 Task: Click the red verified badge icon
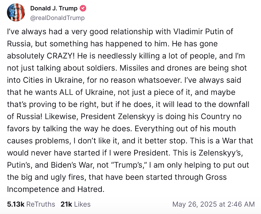coord(83,9)
